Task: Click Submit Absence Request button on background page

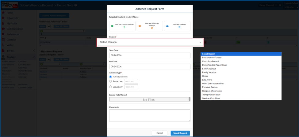Action: pos(54,16)
